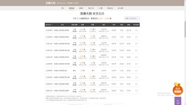The height and width of the screenshot is (105, 186).
Task: Sort by 成交年月 column dropdown arrow
Action: tap(52, 25)
